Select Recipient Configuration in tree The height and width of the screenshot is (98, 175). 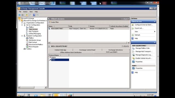(x=34, y=36)
